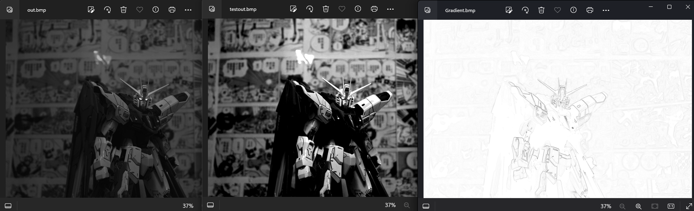The height and width of the screenshot is (211, 694).
Task: Toggle the filmstrip in testout.bmp window
Action: [x=210, y=205]
